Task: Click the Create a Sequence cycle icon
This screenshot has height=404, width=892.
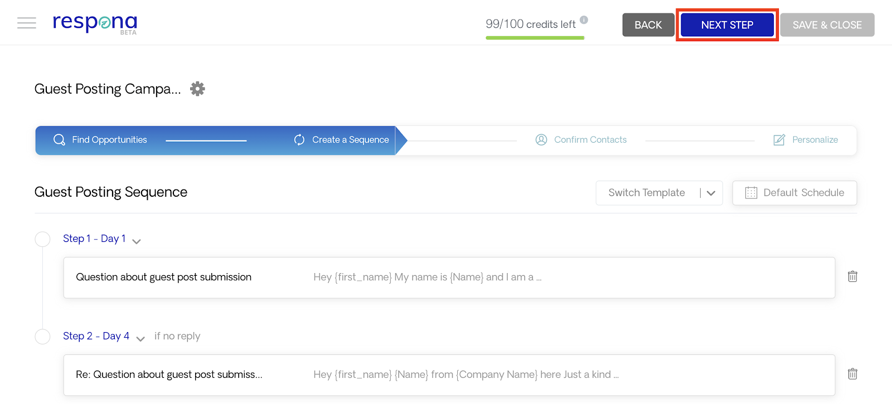Action: point(299,140)
